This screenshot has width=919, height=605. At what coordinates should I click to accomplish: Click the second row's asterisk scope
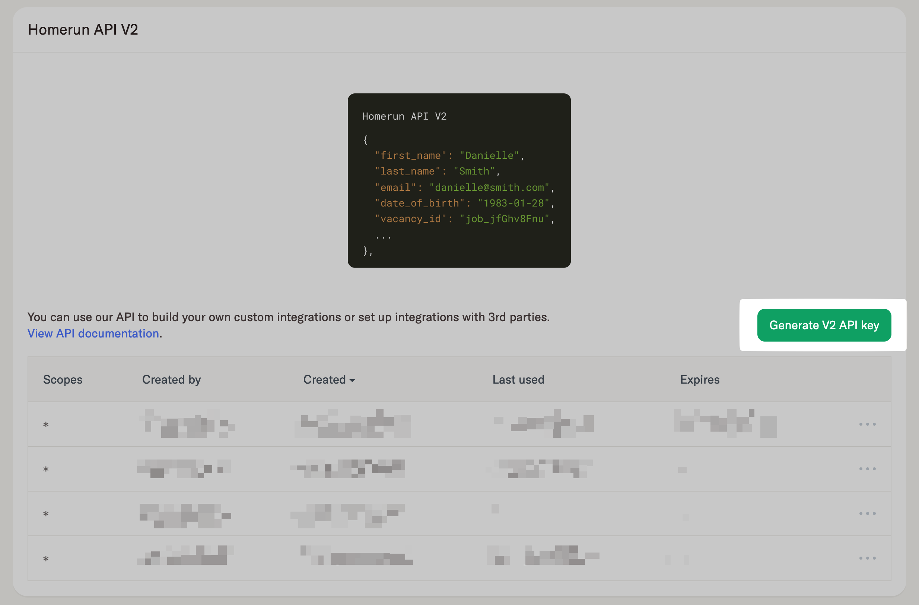(x=46, y=470)
